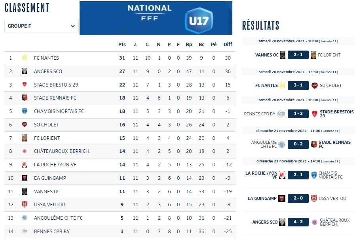Screen dimensions: 359x243
Task: Click the SO Cholet crest in standings
Action: point(25,125)
